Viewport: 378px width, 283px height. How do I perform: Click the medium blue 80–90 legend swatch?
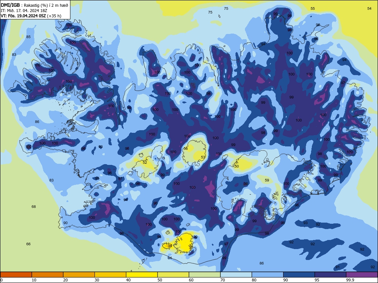[x=268, y=275]
